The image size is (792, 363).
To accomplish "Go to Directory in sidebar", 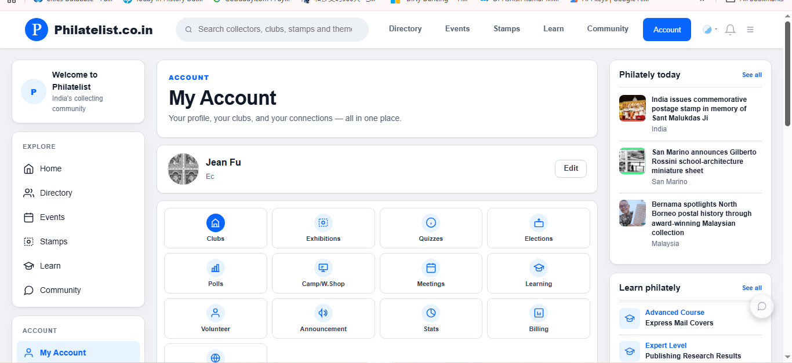I will [x=78, y=193].
